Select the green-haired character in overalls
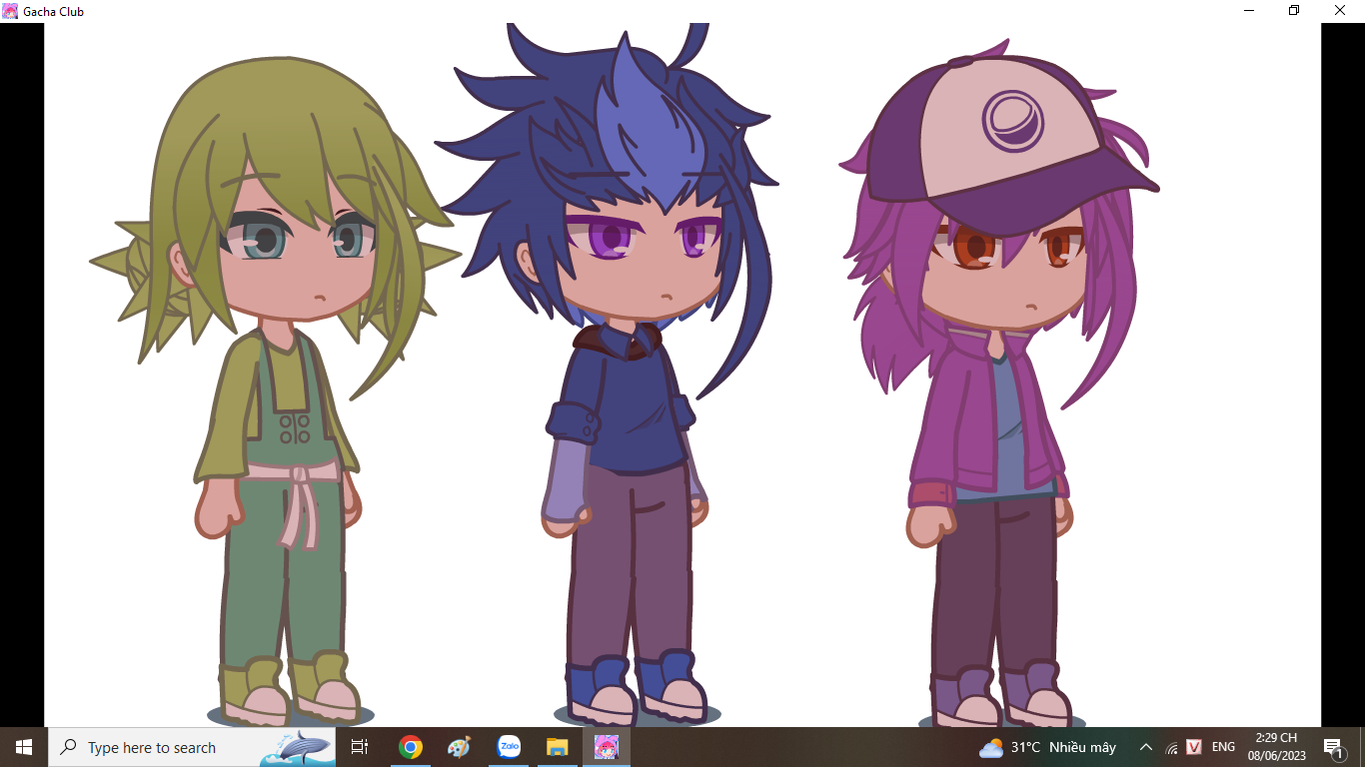 click(x=275, y=389)
